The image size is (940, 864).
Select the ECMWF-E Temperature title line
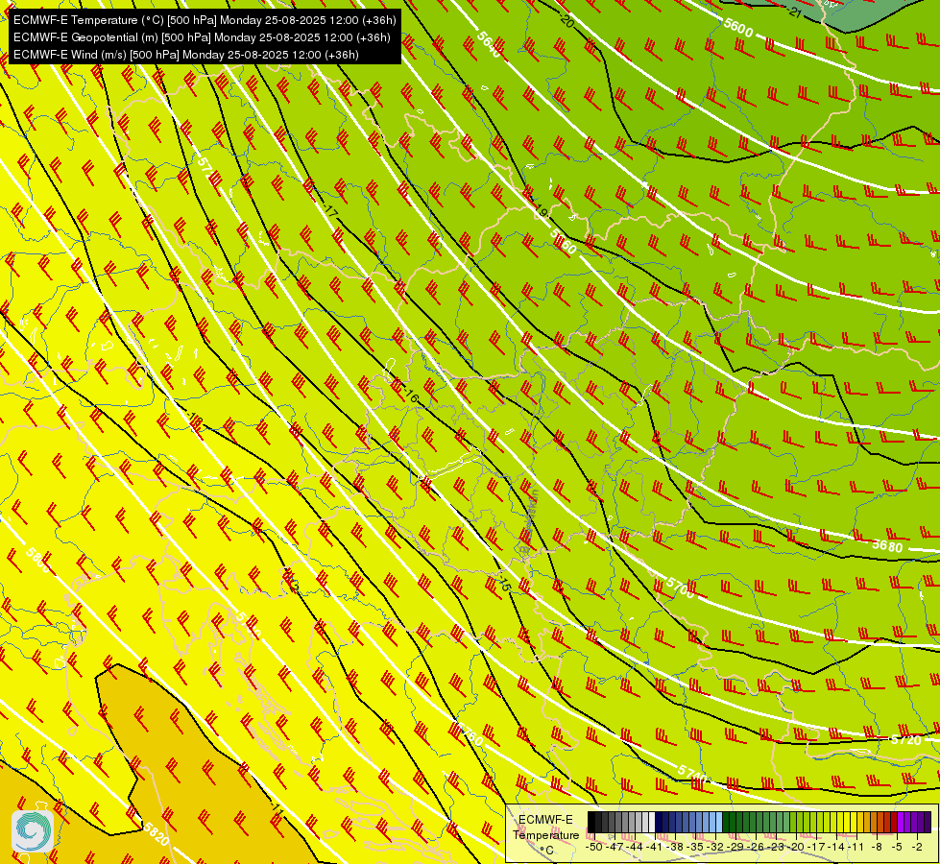pos(205,20)
